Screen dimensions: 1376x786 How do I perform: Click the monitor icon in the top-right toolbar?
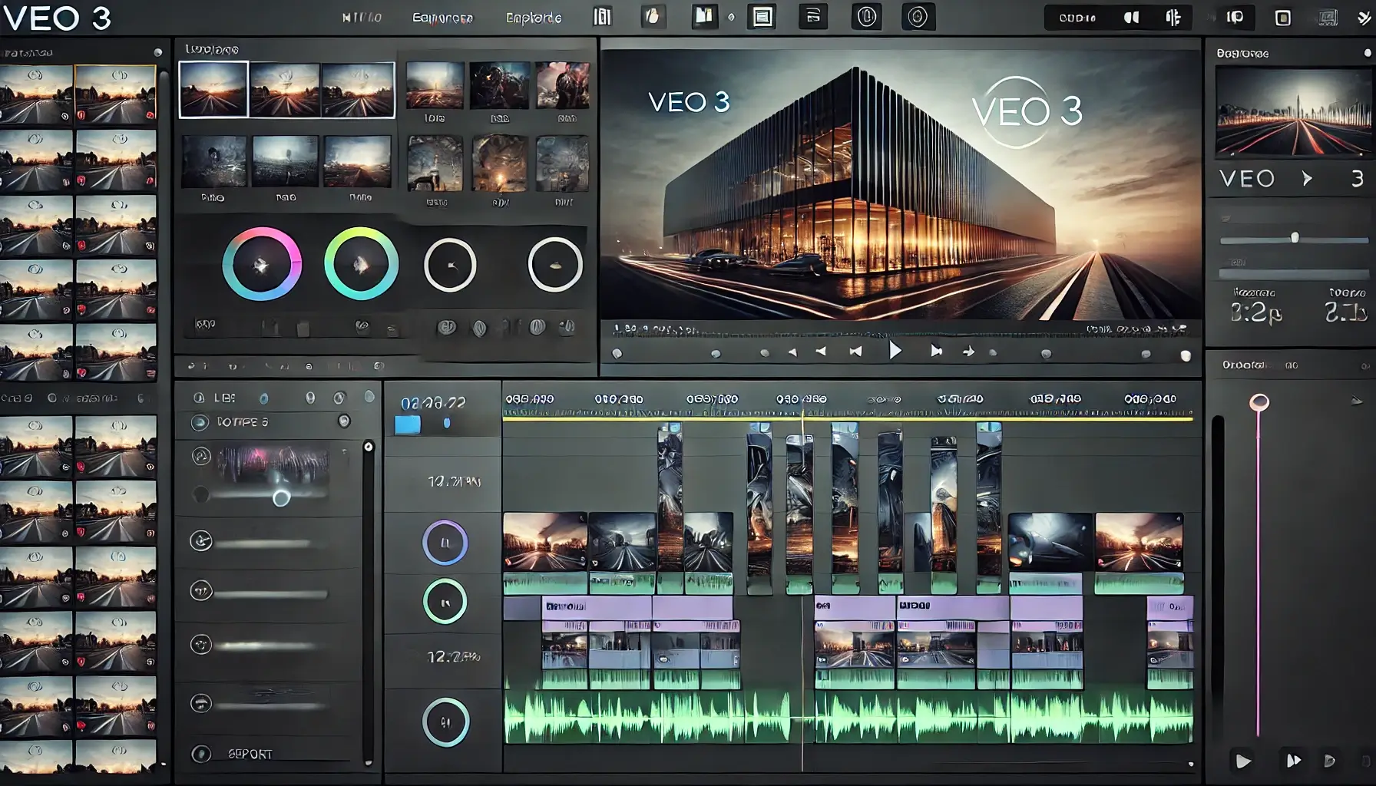[1328, 18]
